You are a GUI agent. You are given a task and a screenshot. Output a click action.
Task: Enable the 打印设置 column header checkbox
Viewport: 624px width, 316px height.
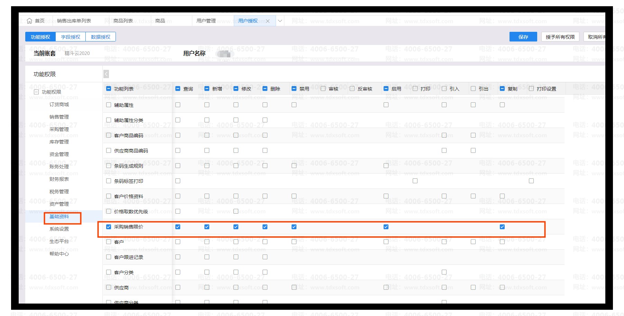point(531,89)
